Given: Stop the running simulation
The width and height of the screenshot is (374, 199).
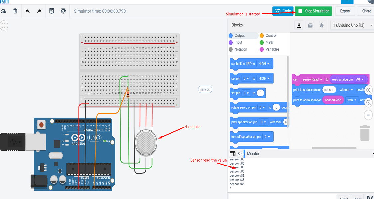Looking at the screenshot, I should (313, 11).
